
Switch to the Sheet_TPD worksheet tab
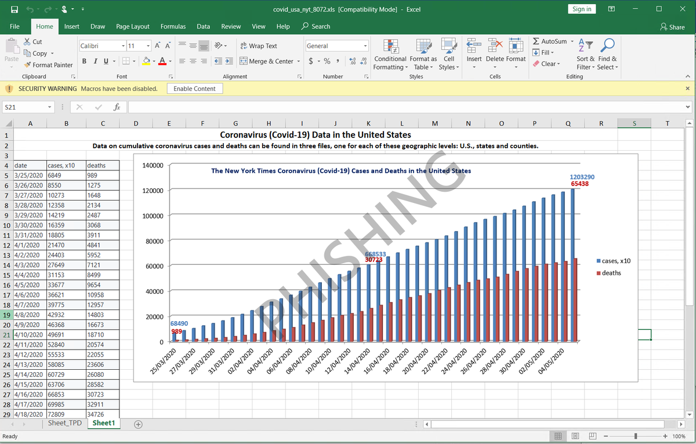pos(66,423)
